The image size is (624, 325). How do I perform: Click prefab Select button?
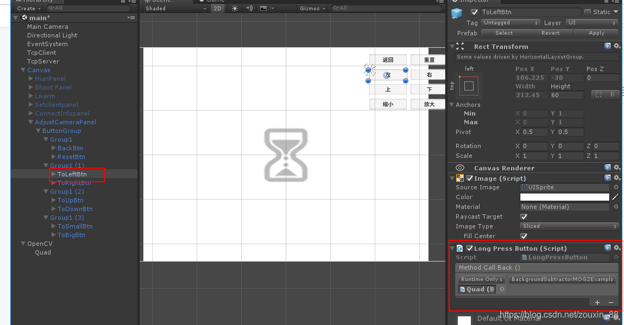point(504,33)
